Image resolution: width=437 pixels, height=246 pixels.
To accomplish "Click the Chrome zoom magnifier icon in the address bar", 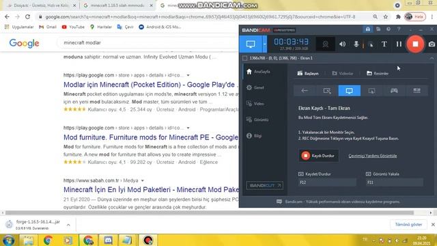I will coord(375,16).
